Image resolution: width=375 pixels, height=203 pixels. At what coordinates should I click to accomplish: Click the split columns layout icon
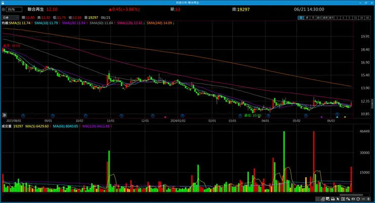point(343,199)
